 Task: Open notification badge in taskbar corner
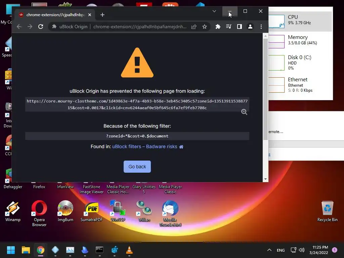coord(334,250)
